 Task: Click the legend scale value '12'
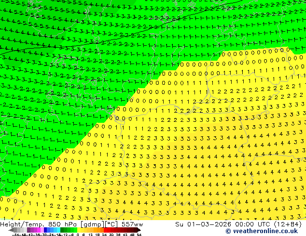tap(91, 235)
